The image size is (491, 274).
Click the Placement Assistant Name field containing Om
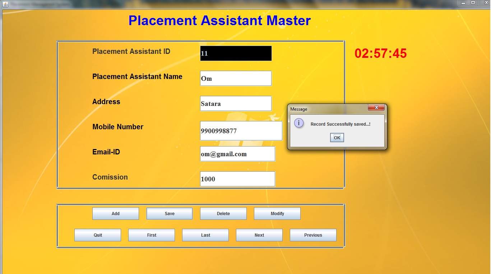click(236, 78)
